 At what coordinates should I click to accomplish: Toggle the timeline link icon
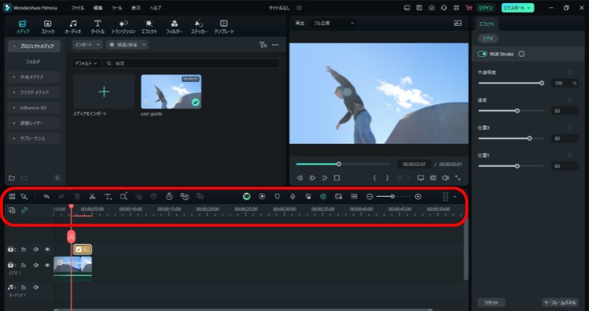(x=24, y=210)
